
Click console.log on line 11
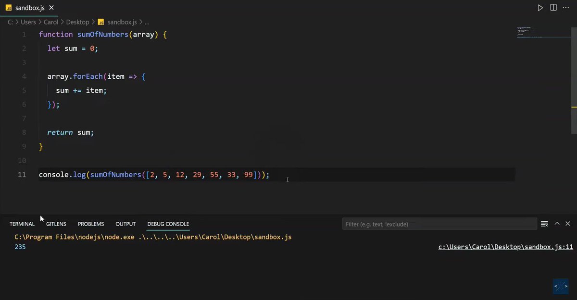tap(62, 175)
